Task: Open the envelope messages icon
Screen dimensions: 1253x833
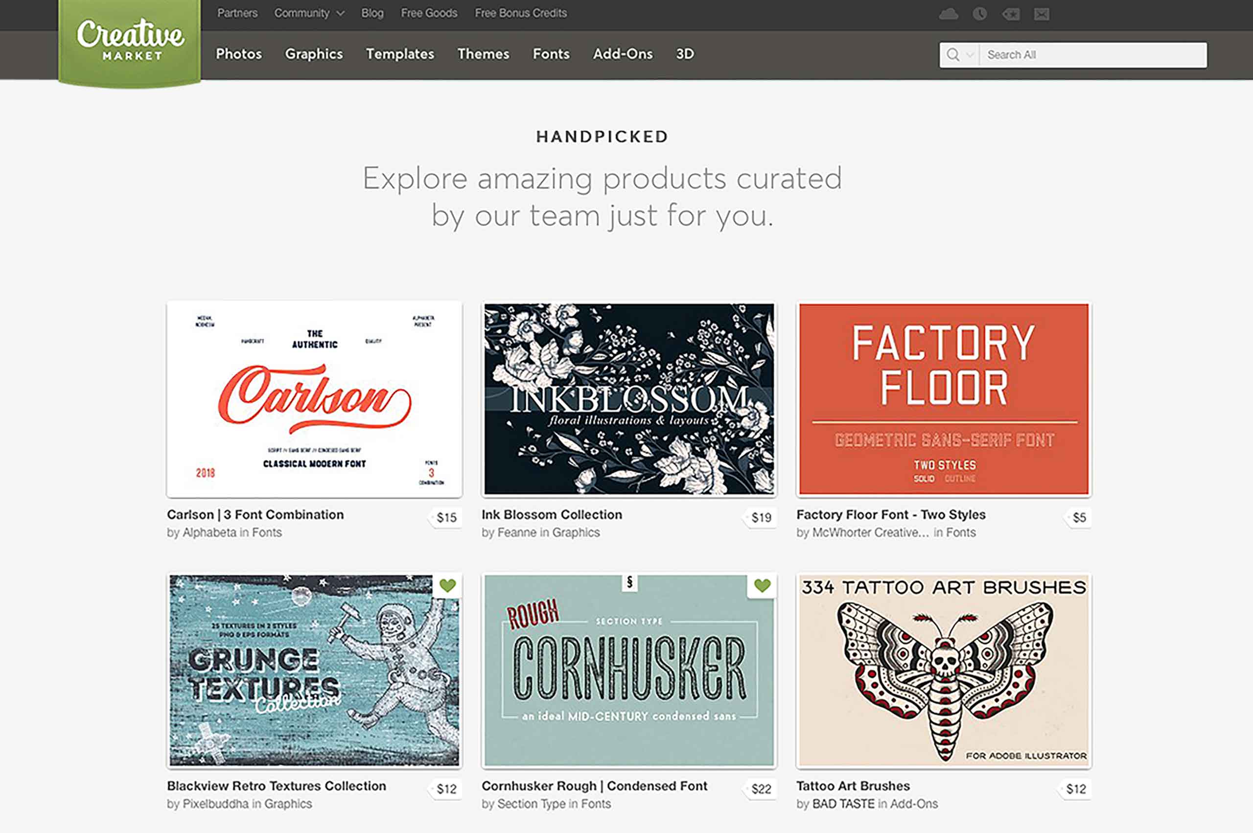Action: coord(1042,14)
